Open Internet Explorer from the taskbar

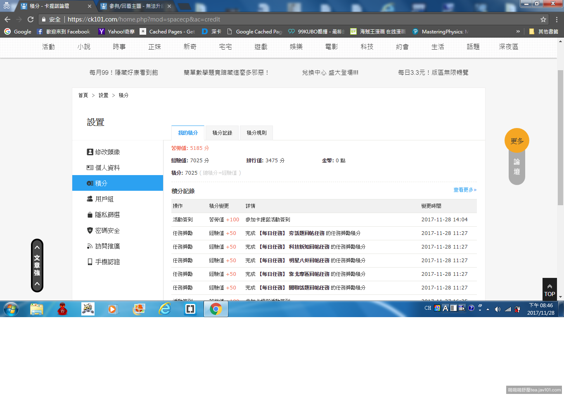coord(165,309)
